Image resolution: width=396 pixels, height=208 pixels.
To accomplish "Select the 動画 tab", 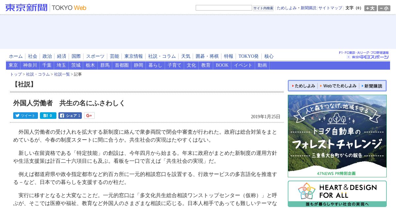I will [x=262, y=65].
